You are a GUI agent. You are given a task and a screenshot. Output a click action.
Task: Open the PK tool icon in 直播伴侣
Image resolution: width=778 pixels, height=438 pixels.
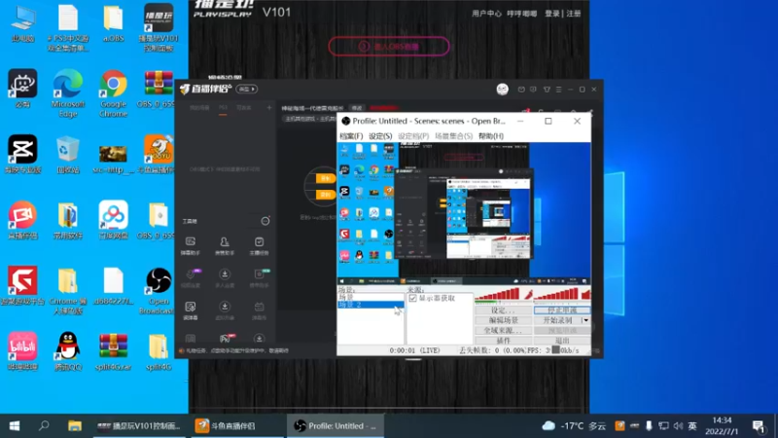point(225,339)
